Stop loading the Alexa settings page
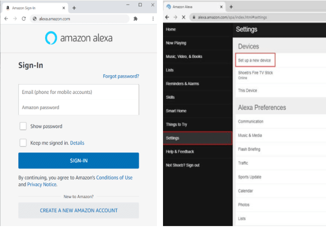Screen dimensions: 326x227 pyautogui.click(x=183, y=17)
